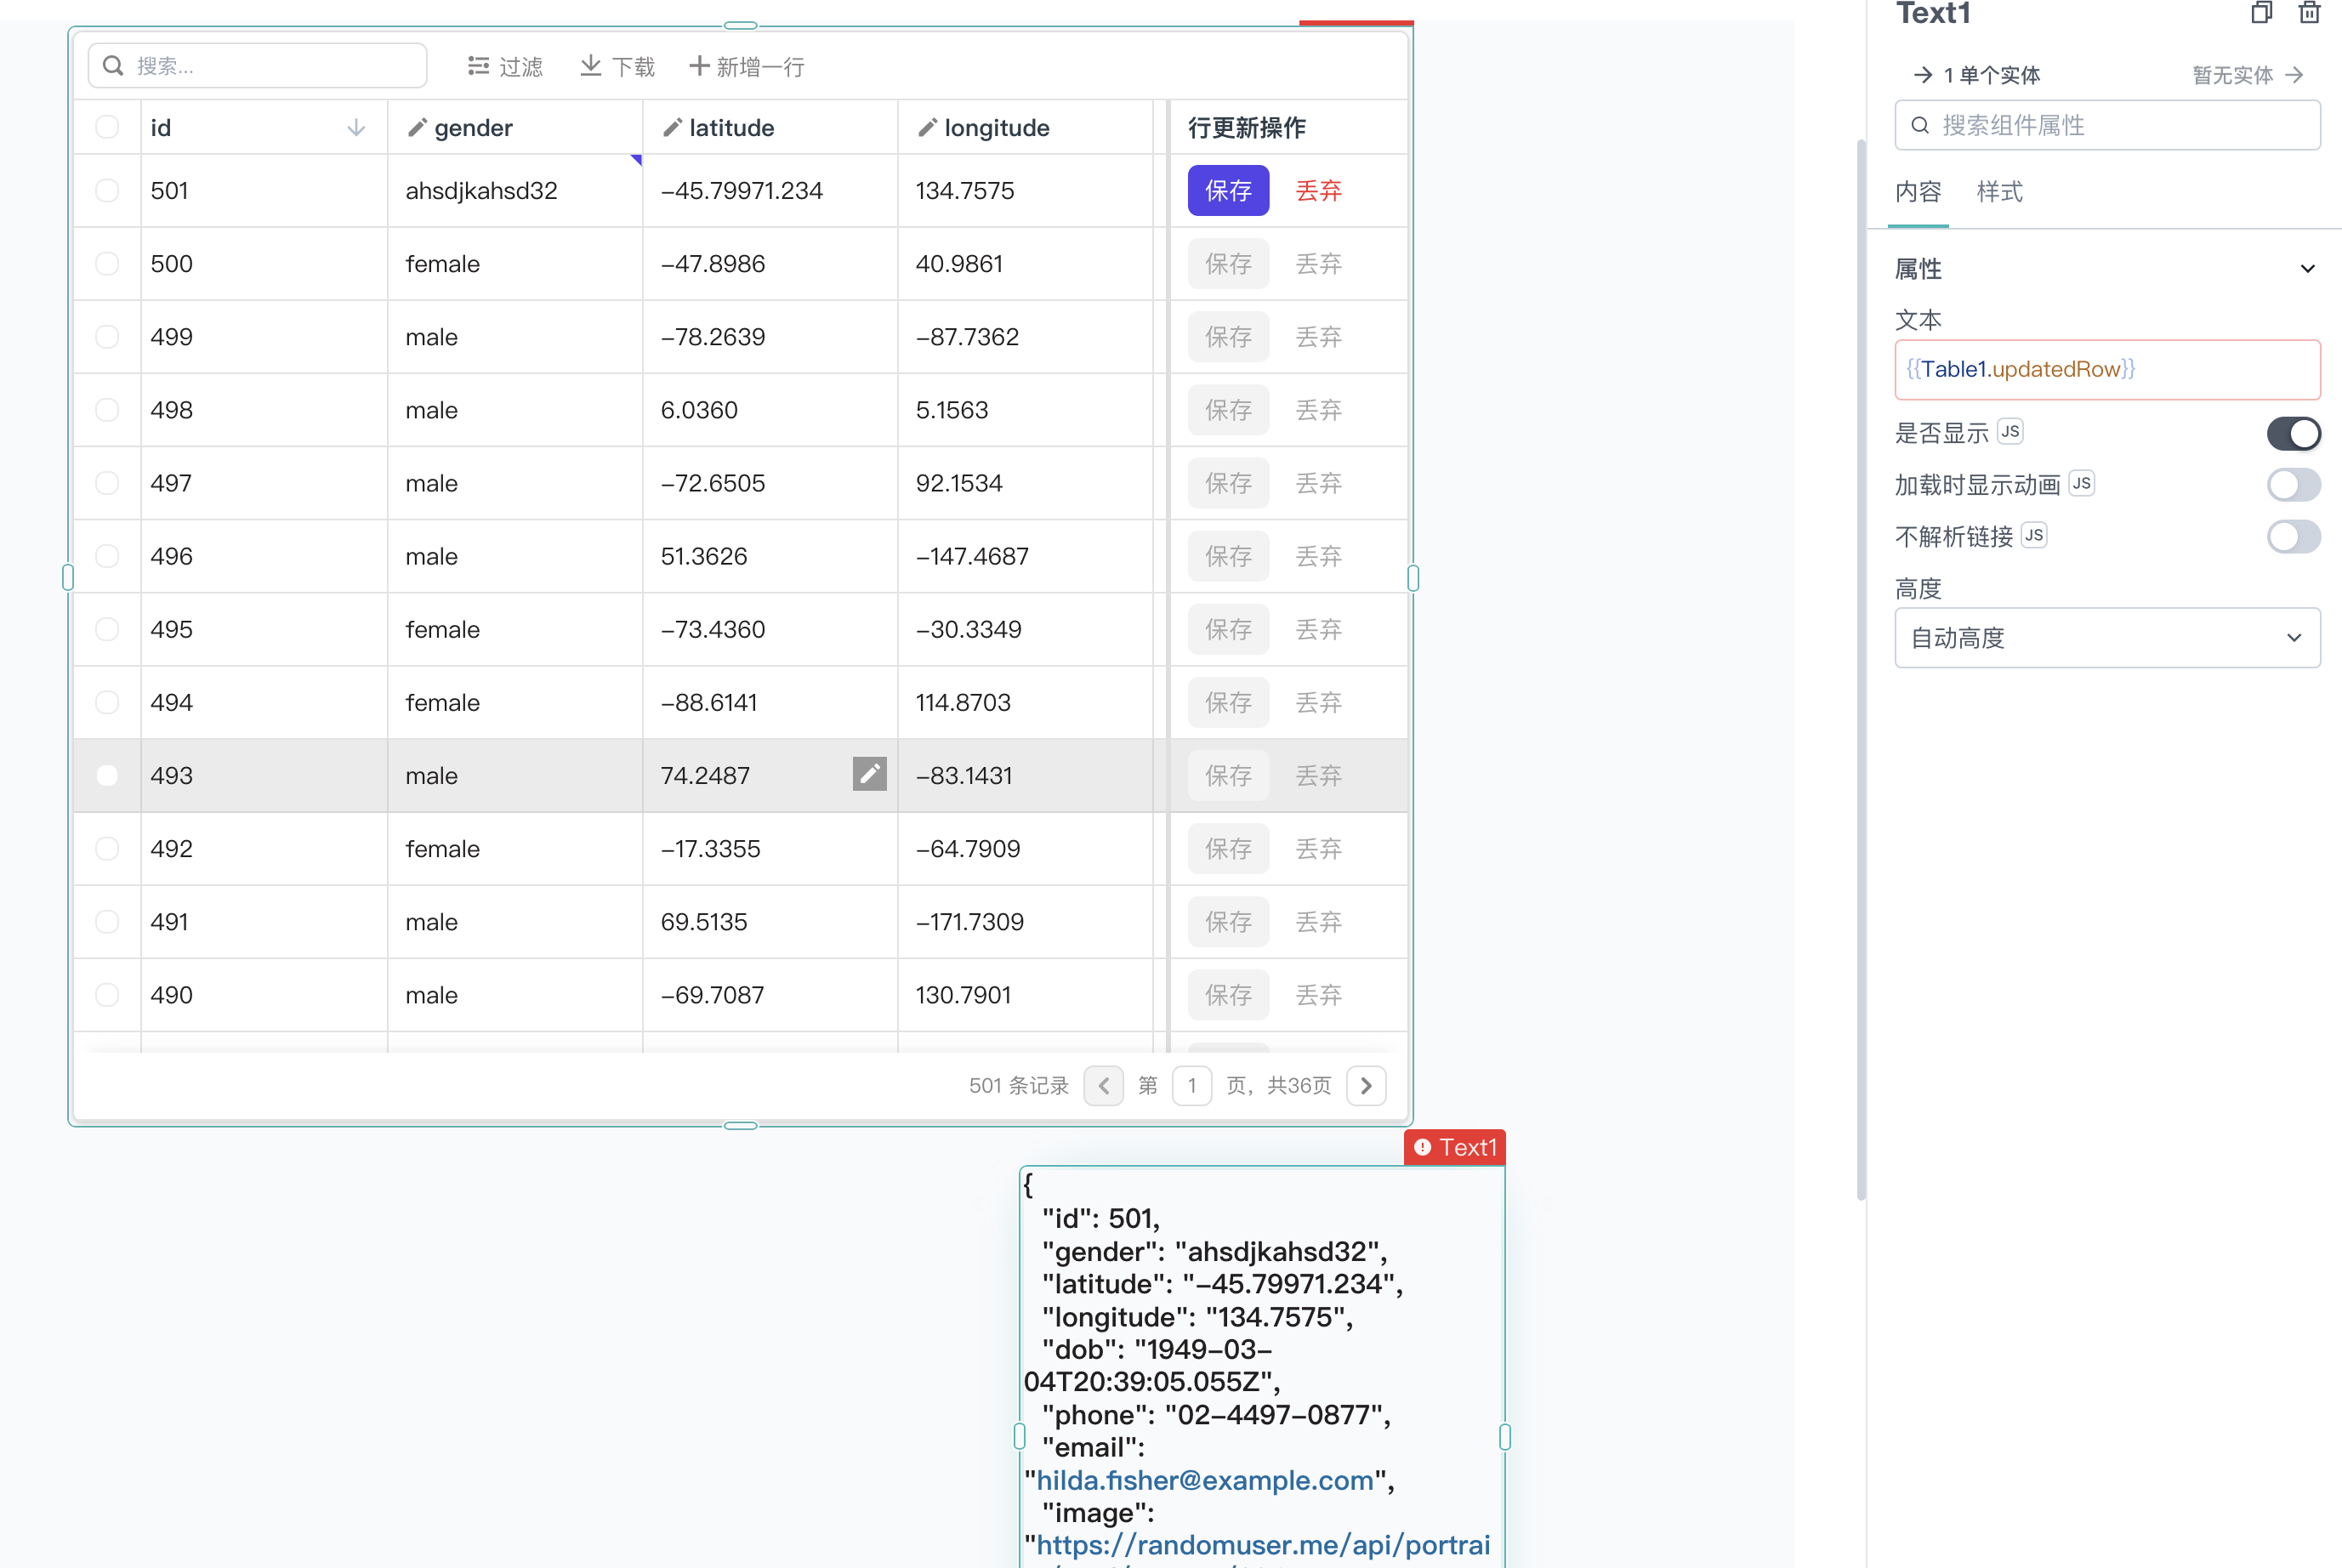2342x1568 pixels.
Task: Click 新增一行 to add a row
Action: [x=747, y=67]
